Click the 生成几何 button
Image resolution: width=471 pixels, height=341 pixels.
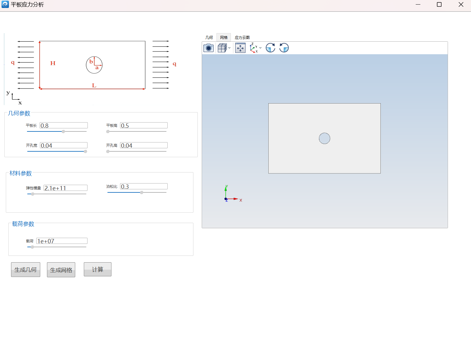(25, 270)
